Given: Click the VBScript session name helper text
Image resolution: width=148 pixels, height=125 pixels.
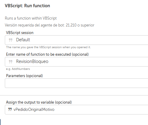Looking at the screenshot, I should click(x=48, y=47).
